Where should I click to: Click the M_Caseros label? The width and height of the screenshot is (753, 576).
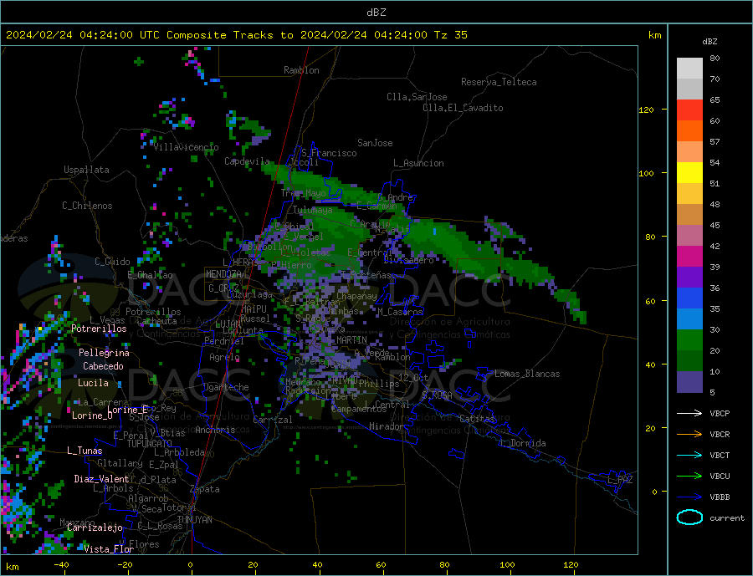coord(400,312)
